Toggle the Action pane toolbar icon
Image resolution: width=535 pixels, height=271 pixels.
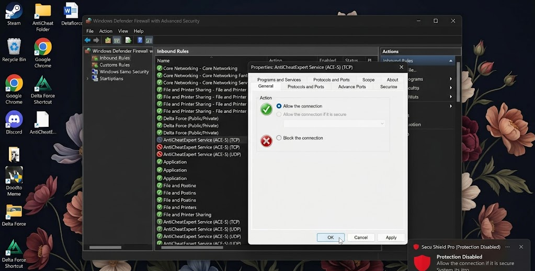click(149, 40)
